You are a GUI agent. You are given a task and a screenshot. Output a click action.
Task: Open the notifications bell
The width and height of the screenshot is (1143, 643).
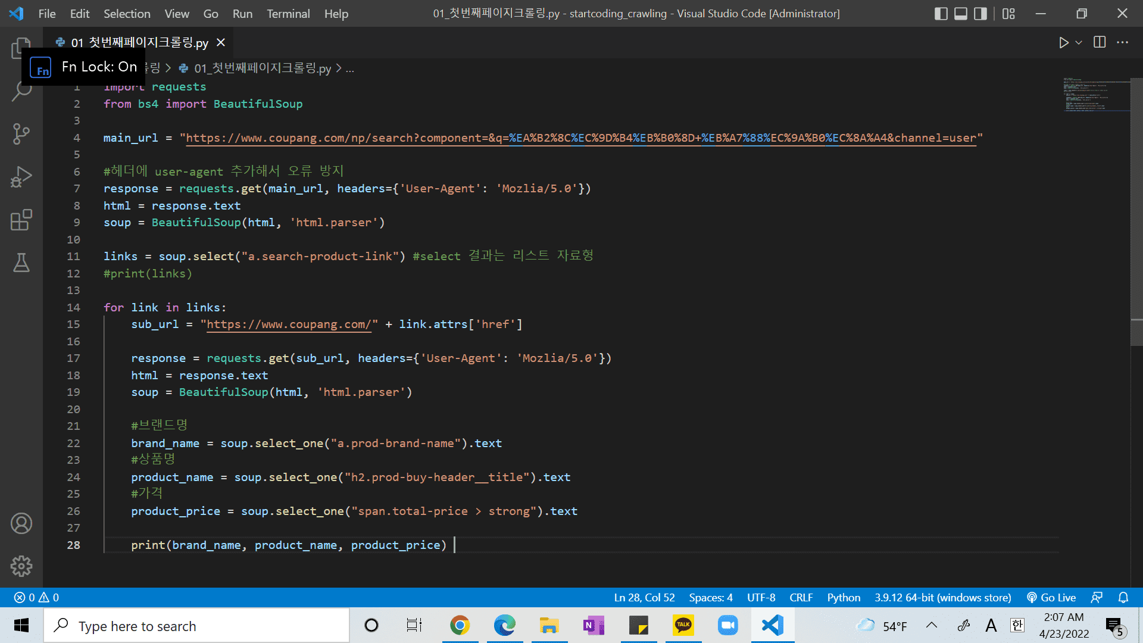pyautogui.click(x=1123, y=597)
